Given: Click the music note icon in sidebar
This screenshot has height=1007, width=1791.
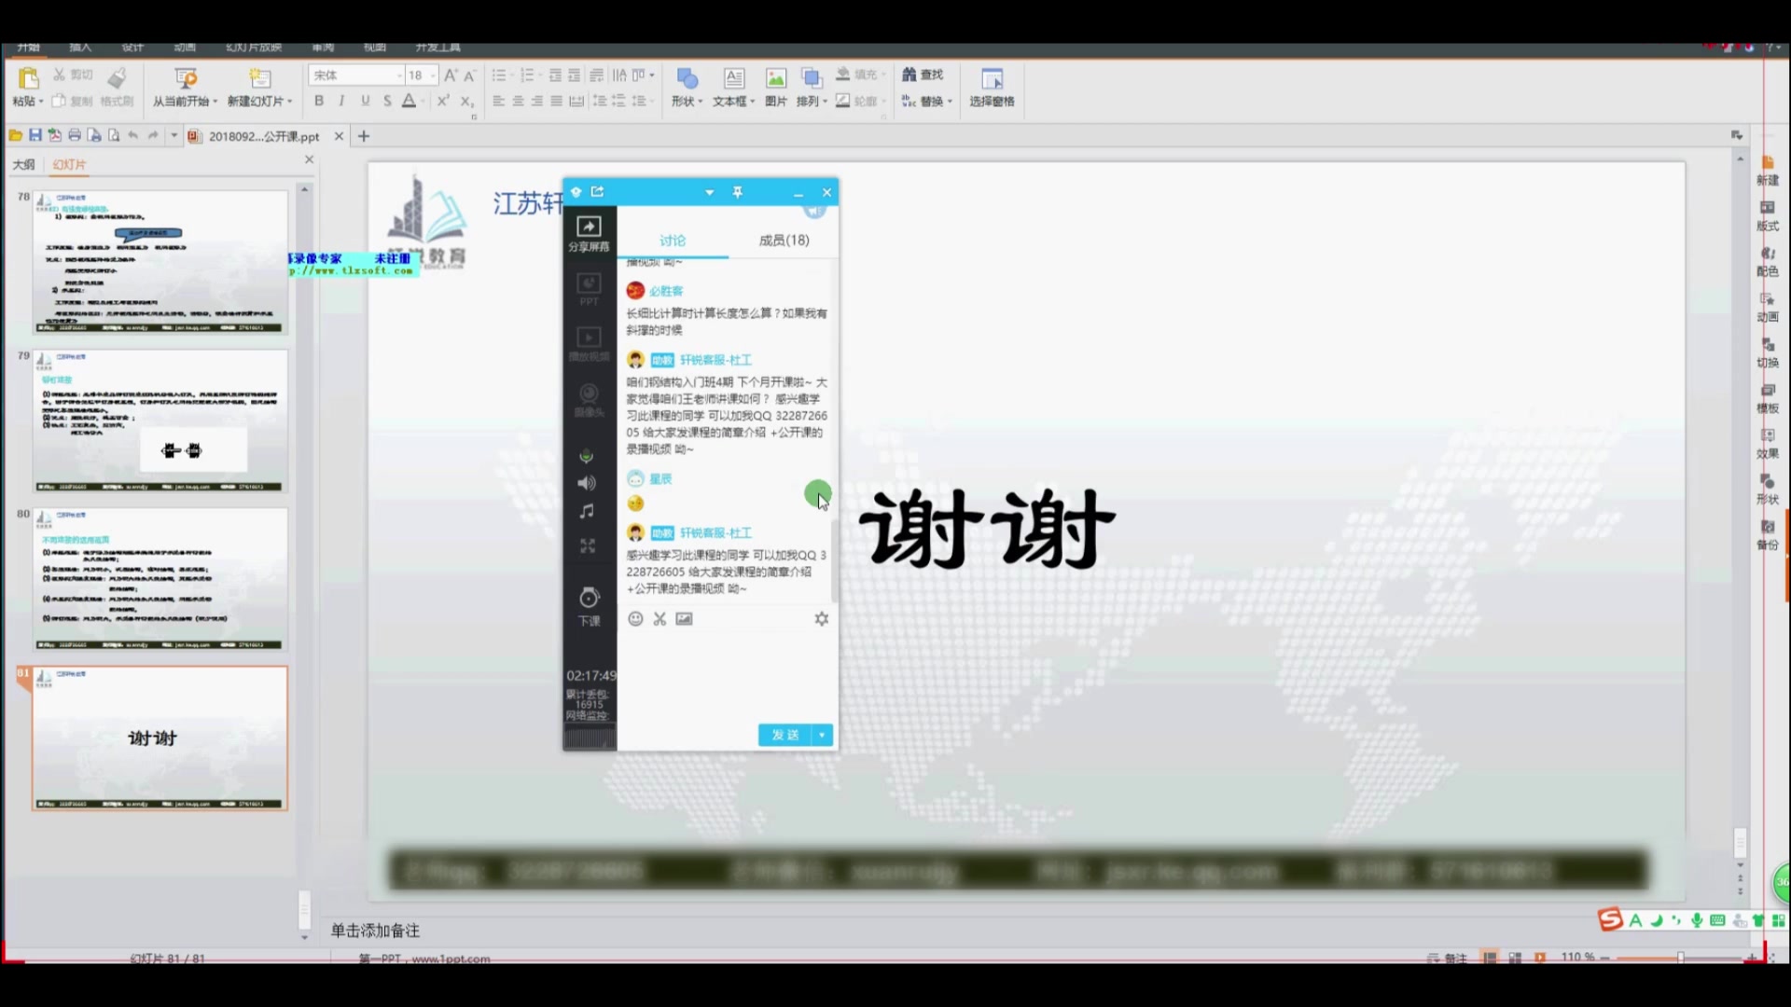Looking at the screenshot, I should point(587,512).
